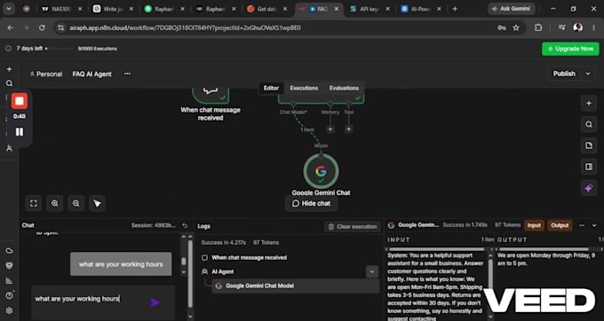Click the pointer tool icon beside zoom controls
604x321 pixels.
point(97,203)
